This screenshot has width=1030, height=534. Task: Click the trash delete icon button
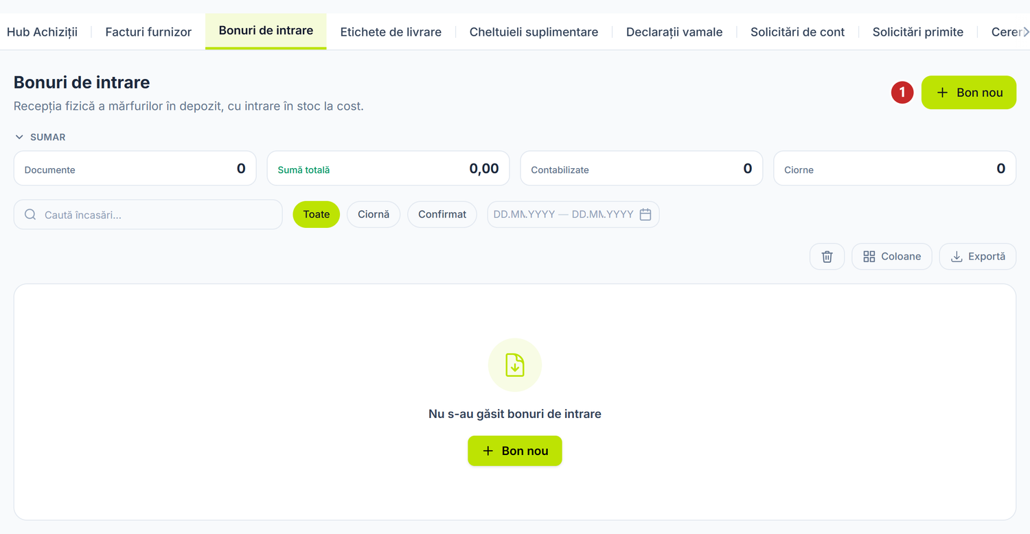(827, 257)
